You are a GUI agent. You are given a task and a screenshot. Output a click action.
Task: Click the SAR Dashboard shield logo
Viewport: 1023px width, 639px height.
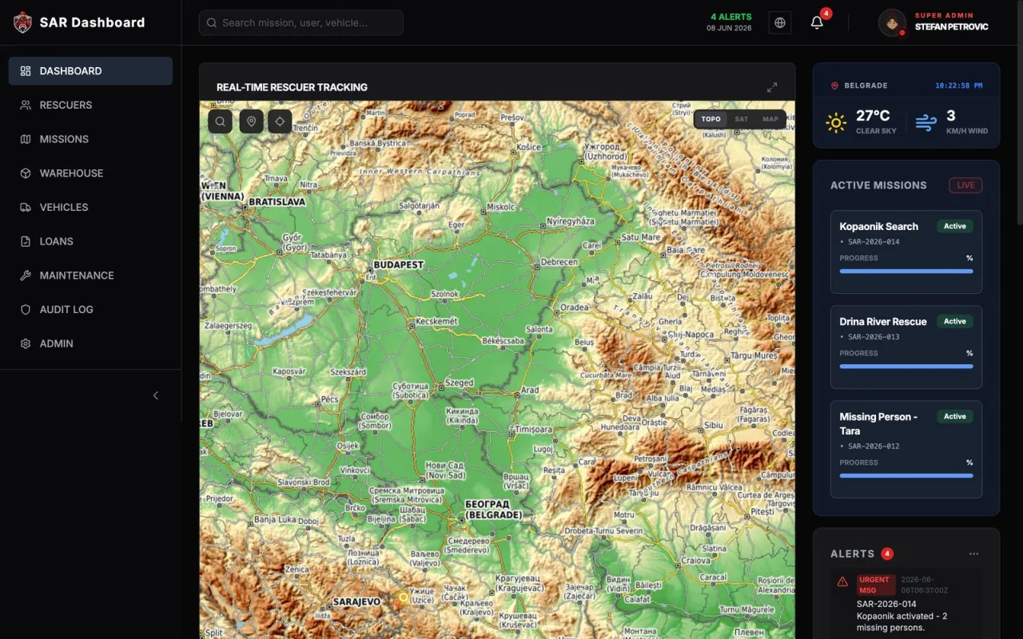[x=22, y=22]
